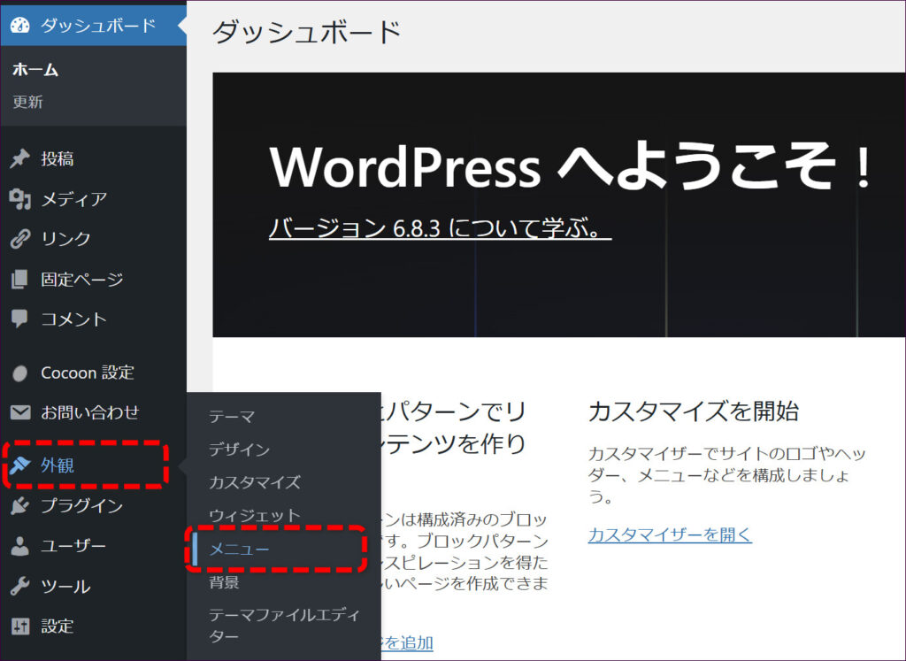The height and width of the screenshot is (661, 906).
Task: Open the 外観 appearance menu
Action: pos(58,465)
